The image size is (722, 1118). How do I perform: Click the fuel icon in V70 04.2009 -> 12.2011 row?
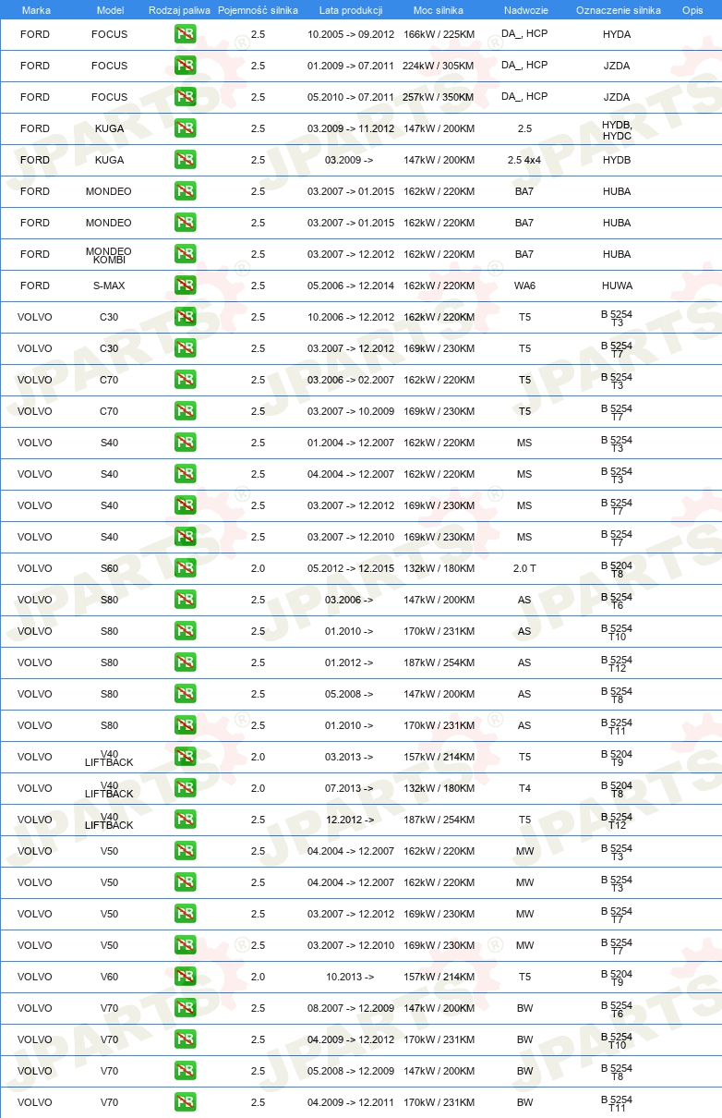[x=186, y=1102]
